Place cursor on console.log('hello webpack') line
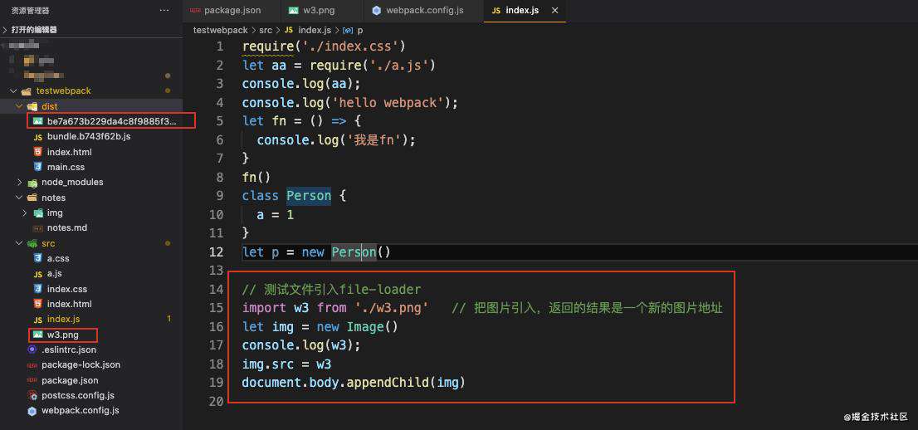Viewport: 918px width, 430px height. coord(350,103)
